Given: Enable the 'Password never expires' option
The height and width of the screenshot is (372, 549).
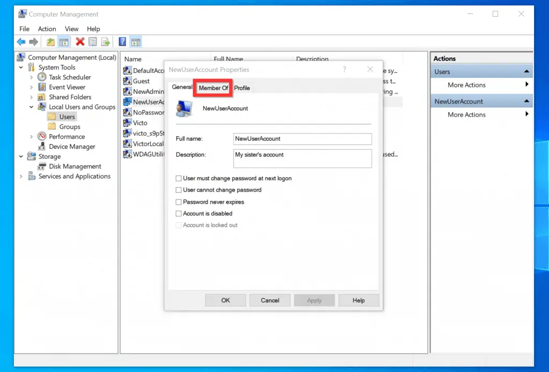Looking at the screenshot, I should click(x=178, y=201).
